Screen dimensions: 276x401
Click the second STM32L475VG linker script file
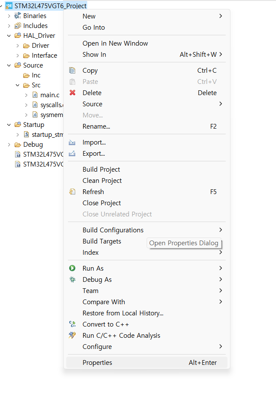click(39, 164)
